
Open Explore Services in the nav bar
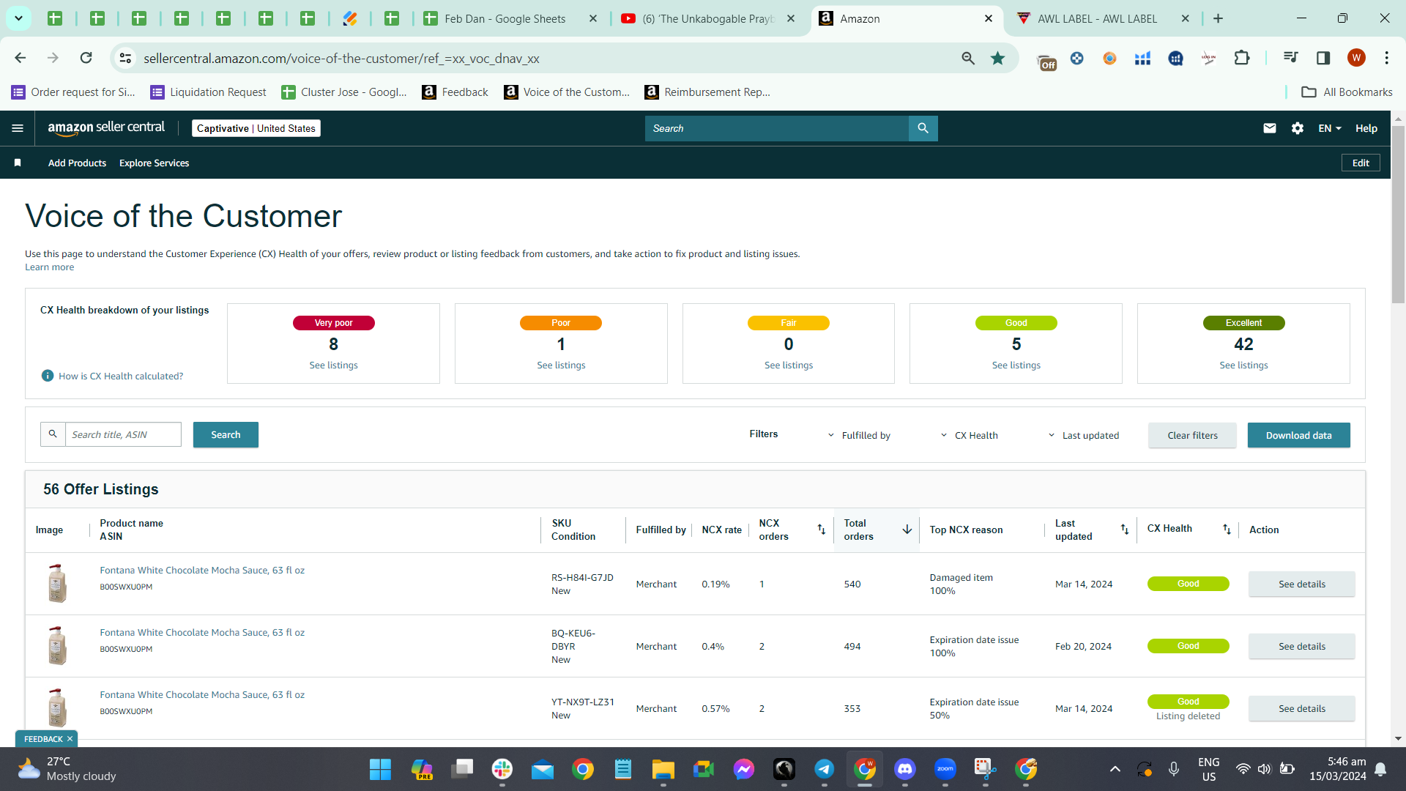[x=154, y=163]
